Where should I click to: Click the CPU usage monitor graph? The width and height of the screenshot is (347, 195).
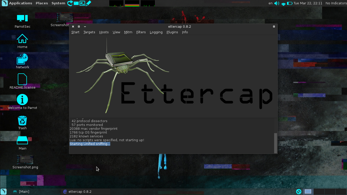pyautogui.click(x=116, y=3)
